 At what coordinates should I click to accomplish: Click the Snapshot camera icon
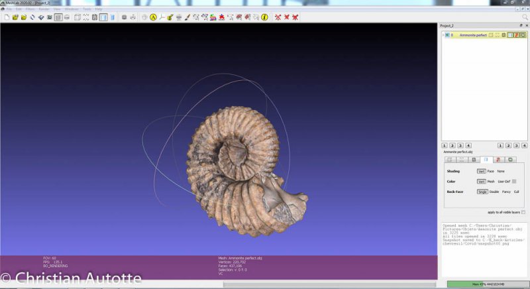tap(49, 17)
